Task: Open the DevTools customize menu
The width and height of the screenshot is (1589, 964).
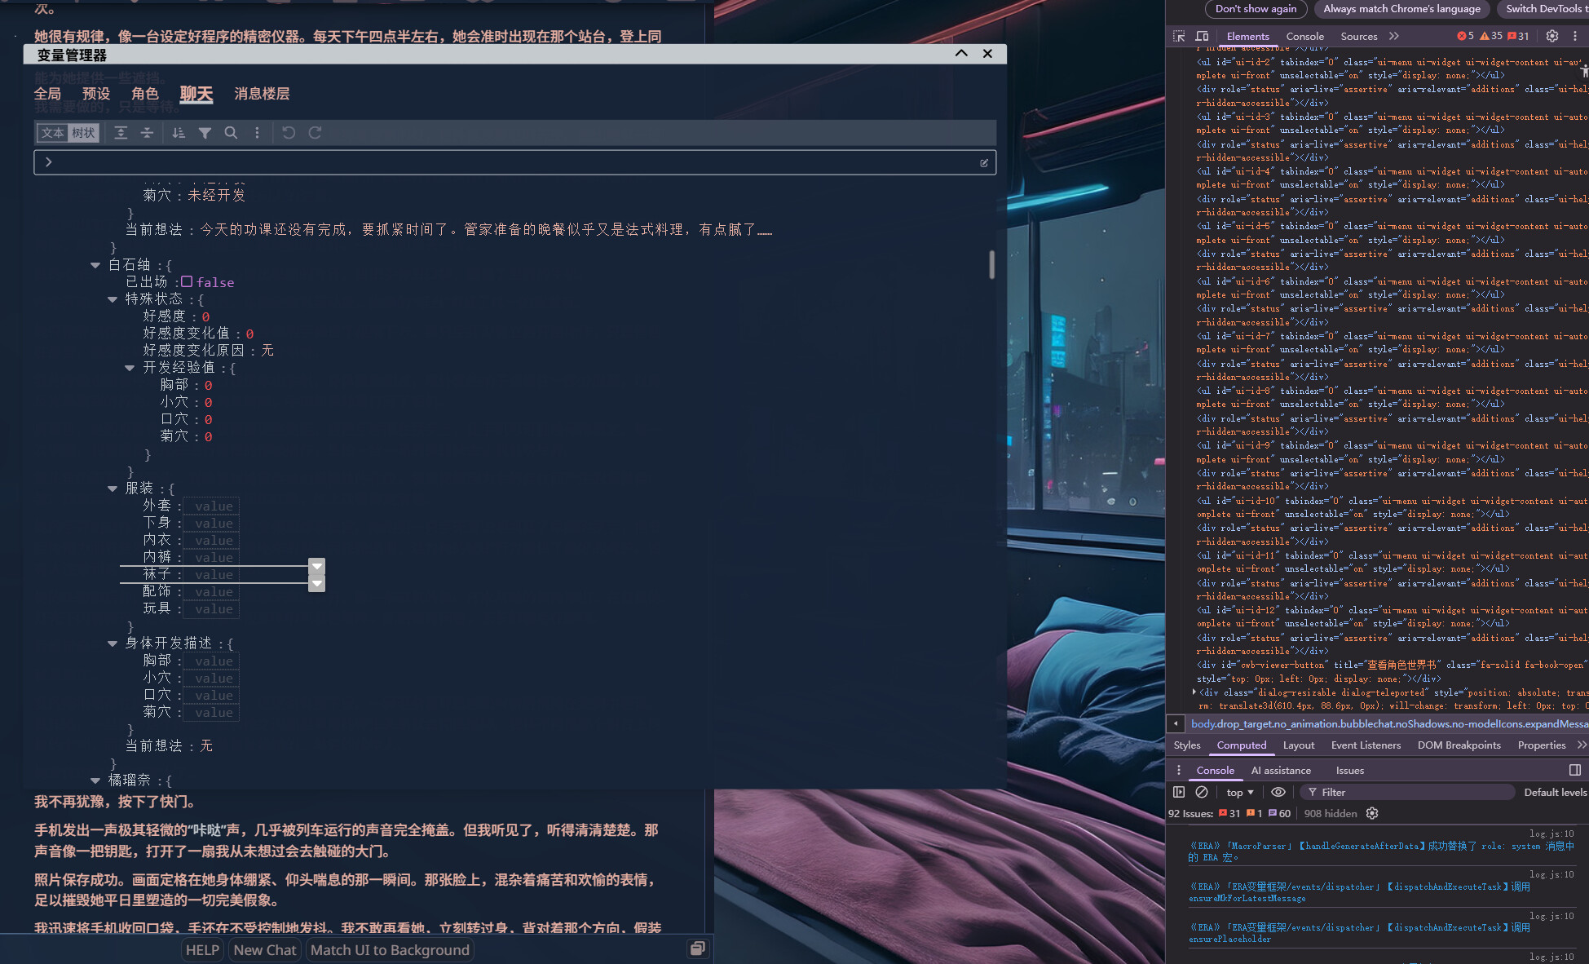Action: point(1575,36)
